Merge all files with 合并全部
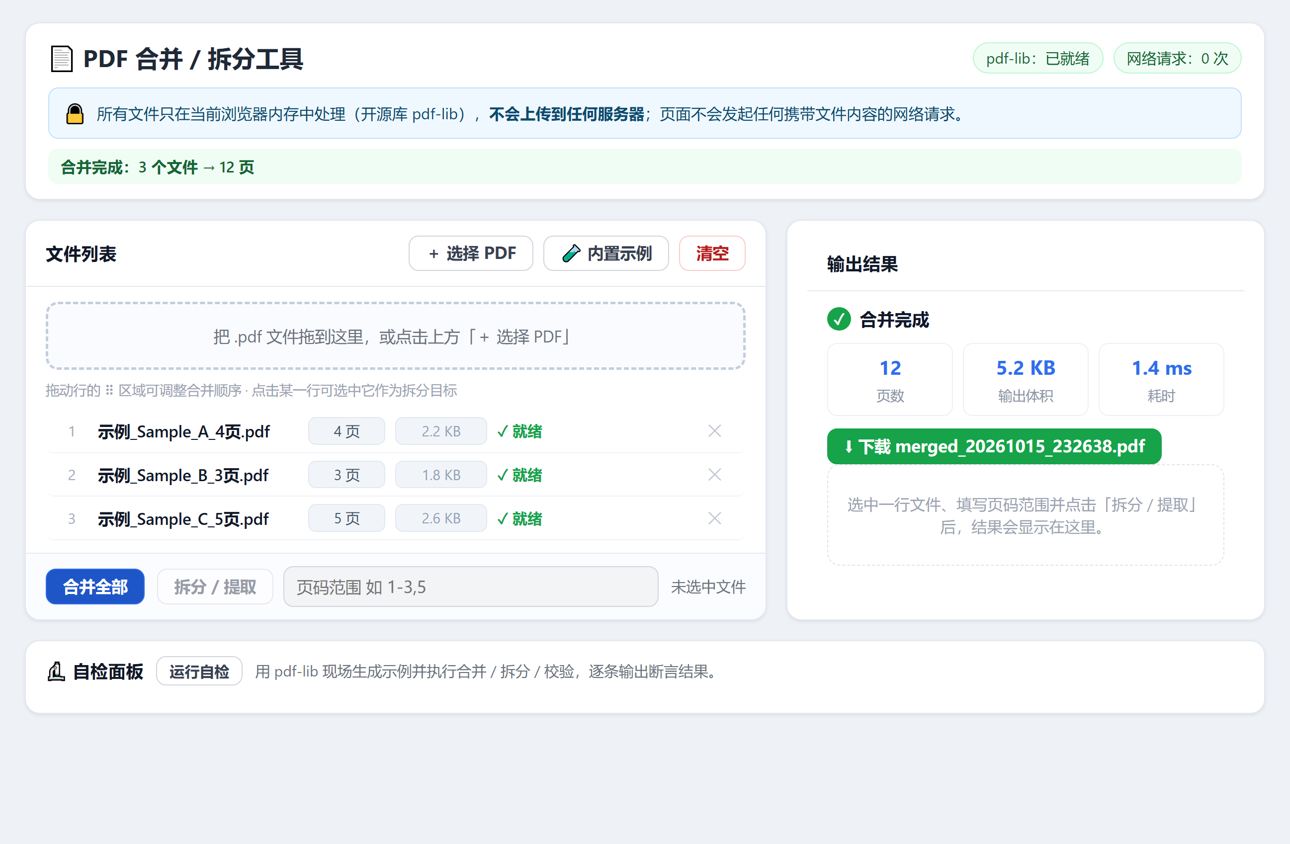This screenshot has height=844, width=1290. 95,587
